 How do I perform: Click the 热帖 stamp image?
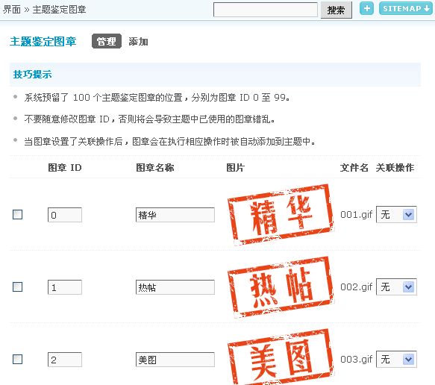click(281, 287)
